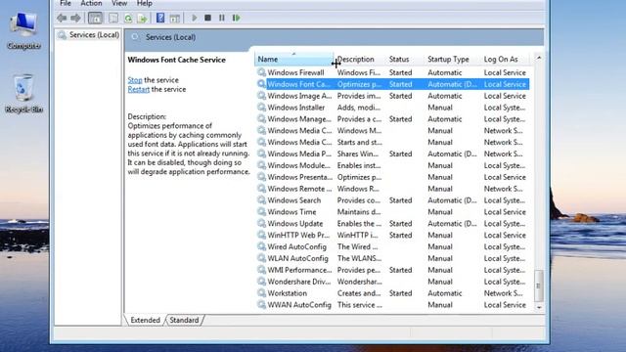Click the Properties toolbar icon
The image size is (626, 352).
pyautogui.click(x=113, y=18)
